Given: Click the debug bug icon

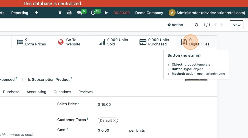Looking at the screenshot, I should tap(60, 13).
